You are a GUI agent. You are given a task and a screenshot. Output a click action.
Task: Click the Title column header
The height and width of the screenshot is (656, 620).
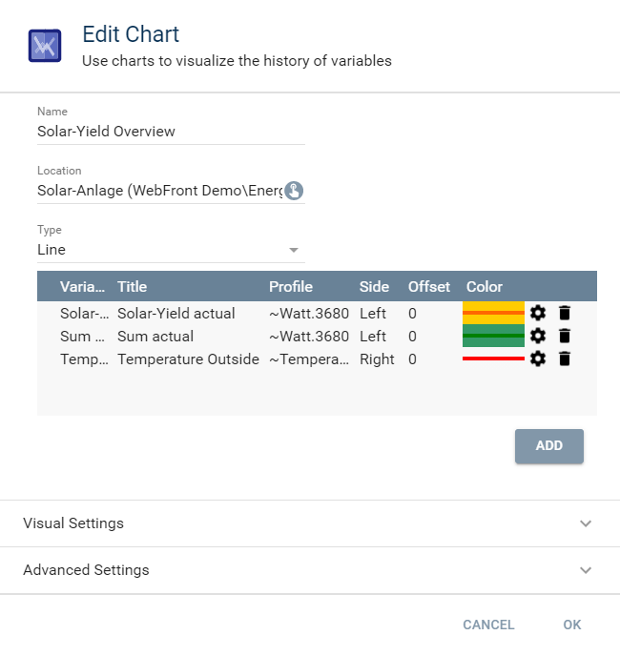click(133, 286)
